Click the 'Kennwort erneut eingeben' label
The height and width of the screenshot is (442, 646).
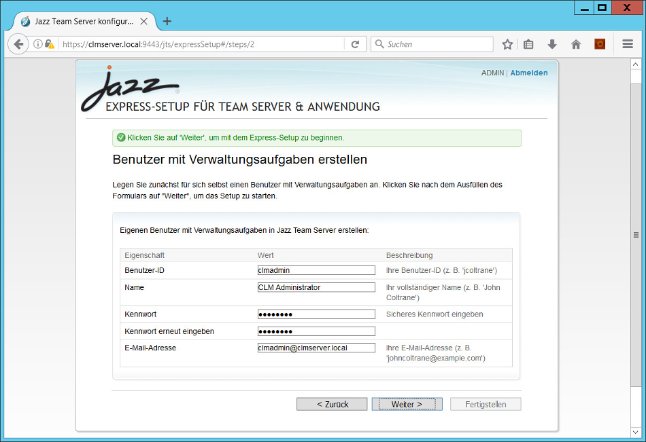point(169,331)
